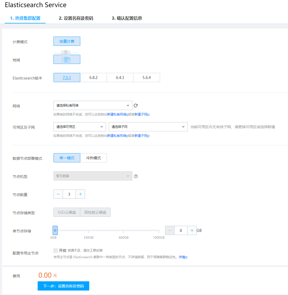Screen dimensions: 288x295
Task: Click the 330GB mark on storage slider
Action: (88, 237)
